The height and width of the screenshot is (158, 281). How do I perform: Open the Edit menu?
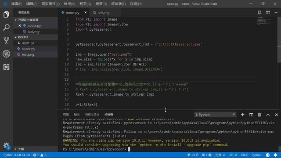click(32, 4)
